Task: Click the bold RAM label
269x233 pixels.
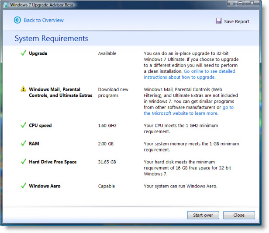Action: click(34, 144)
